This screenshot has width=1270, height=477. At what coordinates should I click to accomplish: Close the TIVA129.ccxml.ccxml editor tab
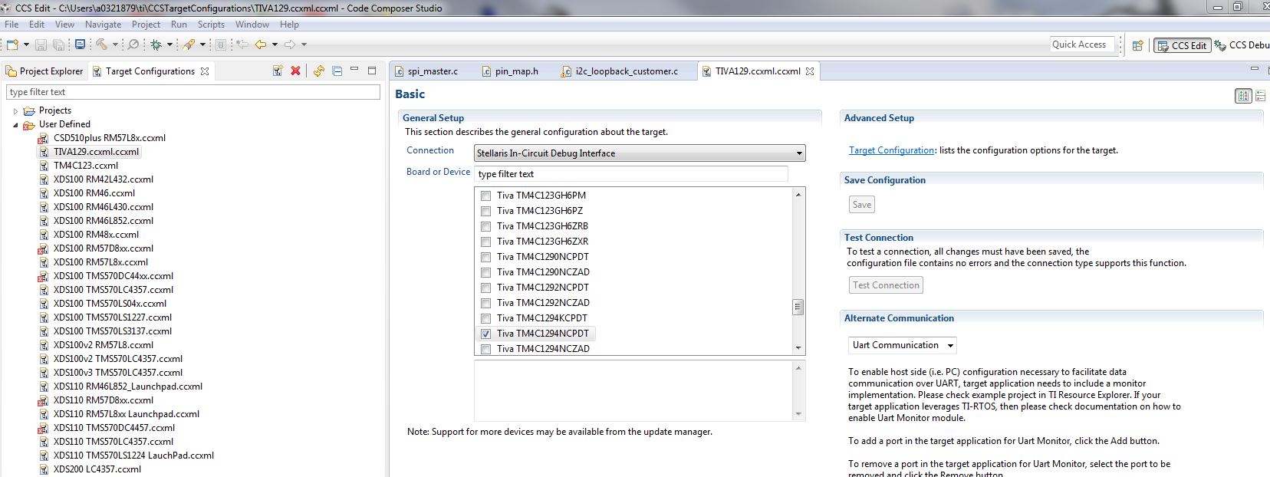click(810, 71)
